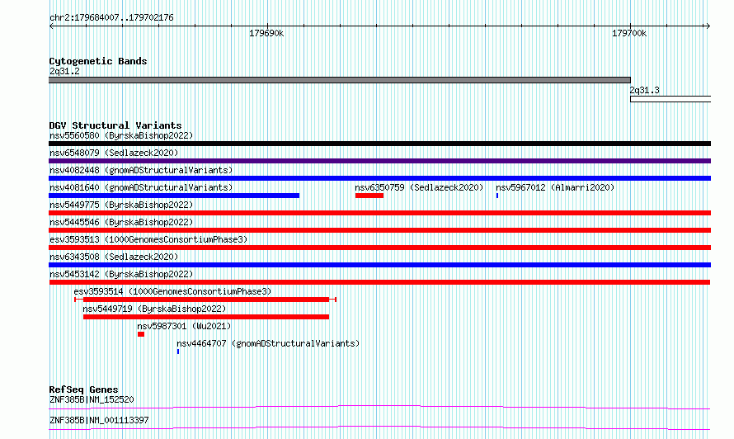This screenshot has width=734, height=439.
Task: Open the nsv6548079 (Sedlazeck2020) label
Action: (x=114, y=153)
